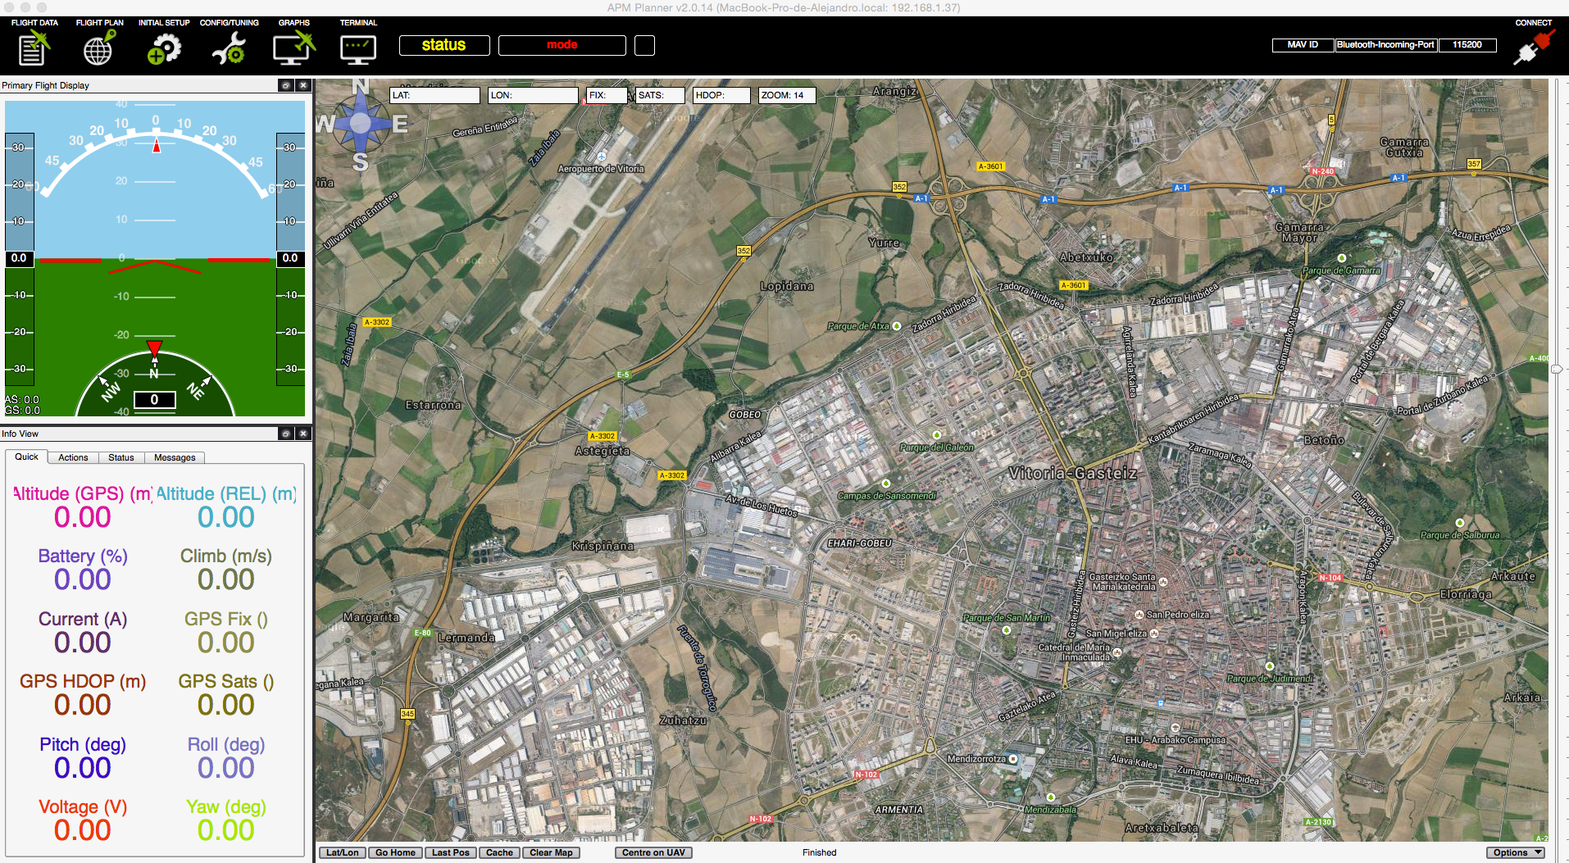Viewport: 1569px width, 863px height.
Task: Open the MAV ID selector
Action: 1303,45
